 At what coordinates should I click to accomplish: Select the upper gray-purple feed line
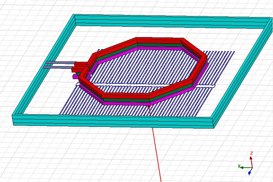61,62
